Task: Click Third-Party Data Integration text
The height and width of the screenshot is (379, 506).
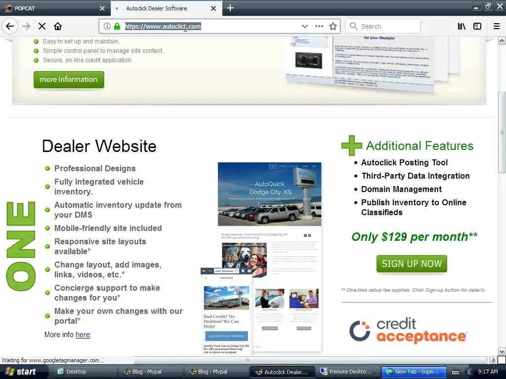Action: (x=415, y=176)
